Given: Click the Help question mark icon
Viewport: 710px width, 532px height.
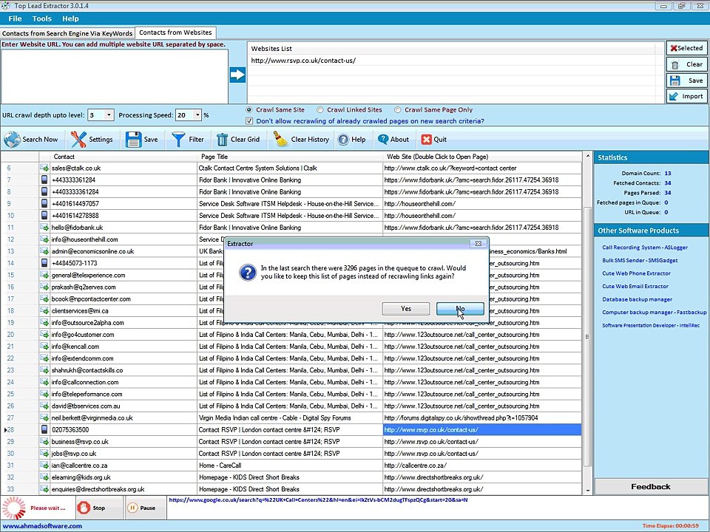Looking at the screenshot, I should [x=343, y=140].
